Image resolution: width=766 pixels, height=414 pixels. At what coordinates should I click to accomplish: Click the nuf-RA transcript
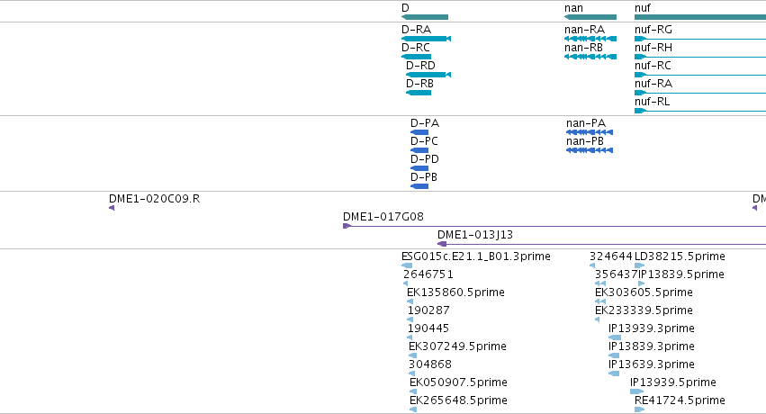click(700, 93)
